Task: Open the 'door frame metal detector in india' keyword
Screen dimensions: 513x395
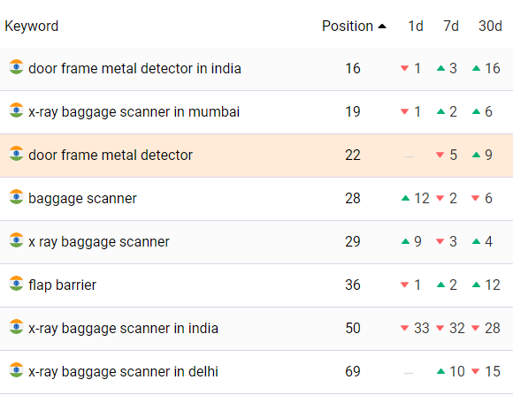Action: 134,69
